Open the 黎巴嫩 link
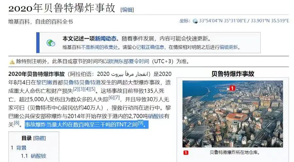Image resolution: width=294 pixels, height=162 pixels. point(44,82)
